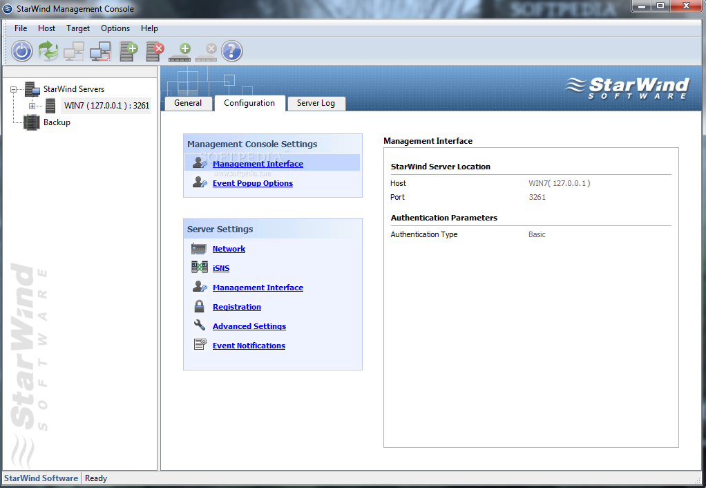Click the Authentication Parameters heading
Image resolution: width=706 pixels, height=488 pixels.
pyautogui.click(x=444, y=218)
